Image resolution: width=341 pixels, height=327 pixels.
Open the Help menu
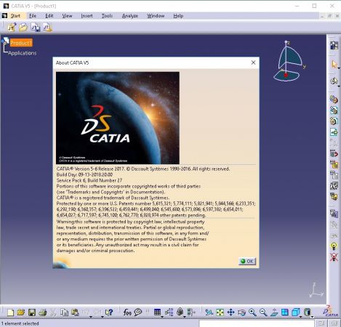tap(178, 16)
